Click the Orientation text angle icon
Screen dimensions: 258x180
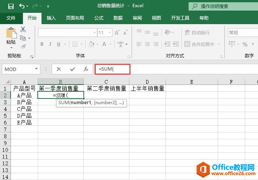(167, 32)
